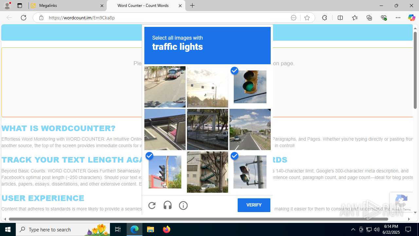Enable split screen view
Image resolution: width=419 pixels, height=236 pixels.
340,18
